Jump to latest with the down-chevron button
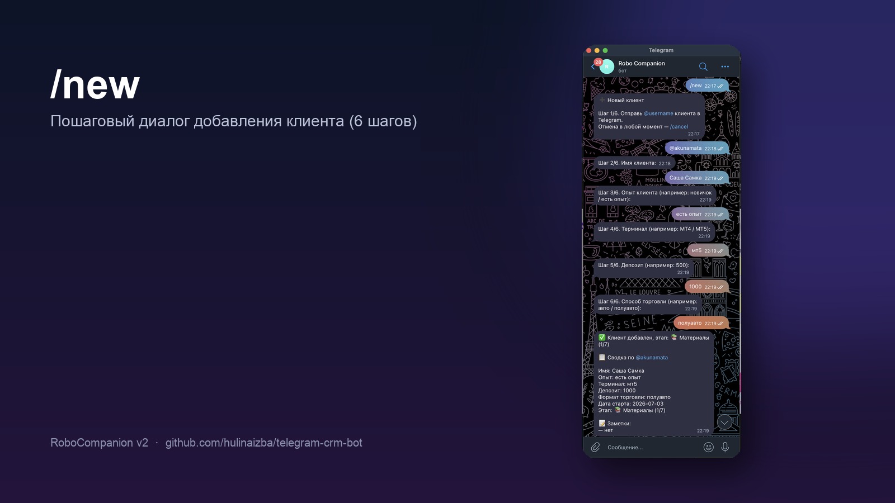 coord(724,422)
